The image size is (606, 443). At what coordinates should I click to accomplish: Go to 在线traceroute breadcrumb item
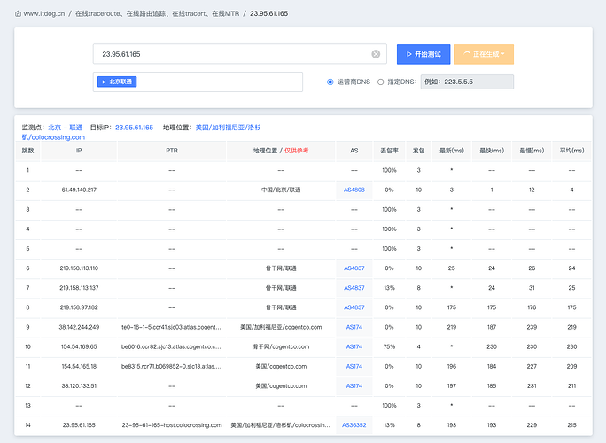(x=158, y=13)
